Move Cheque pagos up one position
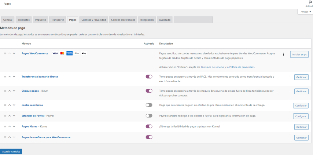 click(9, 91)
